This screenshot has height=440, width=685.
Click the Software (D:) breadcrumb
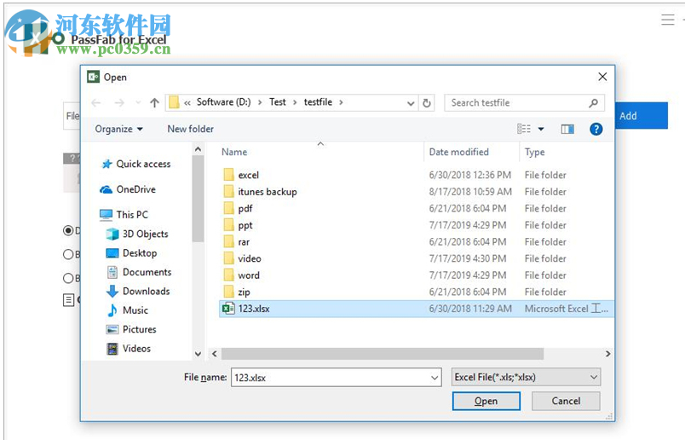[224, 102]
